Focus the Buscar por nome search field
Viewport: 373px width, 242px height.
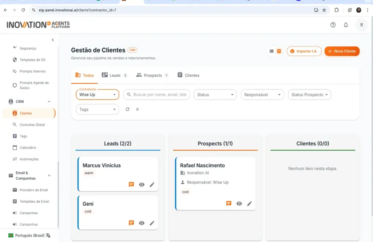click(x=156, y=94)
